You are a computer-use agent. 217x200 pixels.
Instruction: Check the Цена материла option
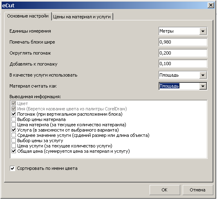14,125
